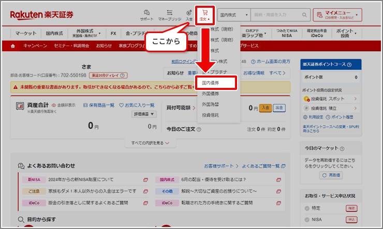Open FX navigation tab
Image resolution: width=383 pixels, height=229 pixels.
pyautogui.click(x=113, y=33)
